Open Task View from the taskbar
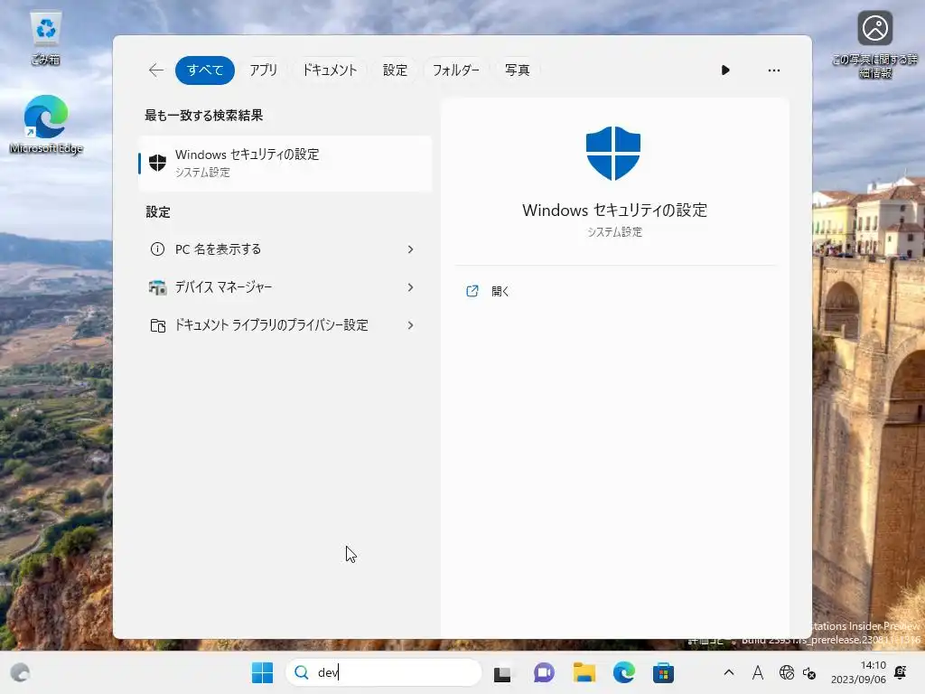Viewport: 925px width, 694px height. pos(502,672)
